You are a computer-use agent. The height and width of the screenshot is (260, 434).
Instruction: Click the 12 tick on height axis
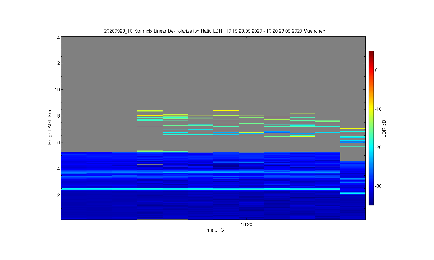pos(57,63)
